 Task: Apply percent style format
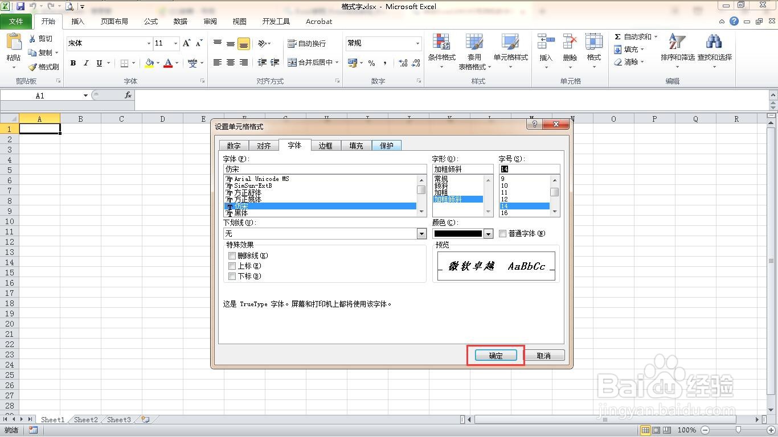click(371, 63)
